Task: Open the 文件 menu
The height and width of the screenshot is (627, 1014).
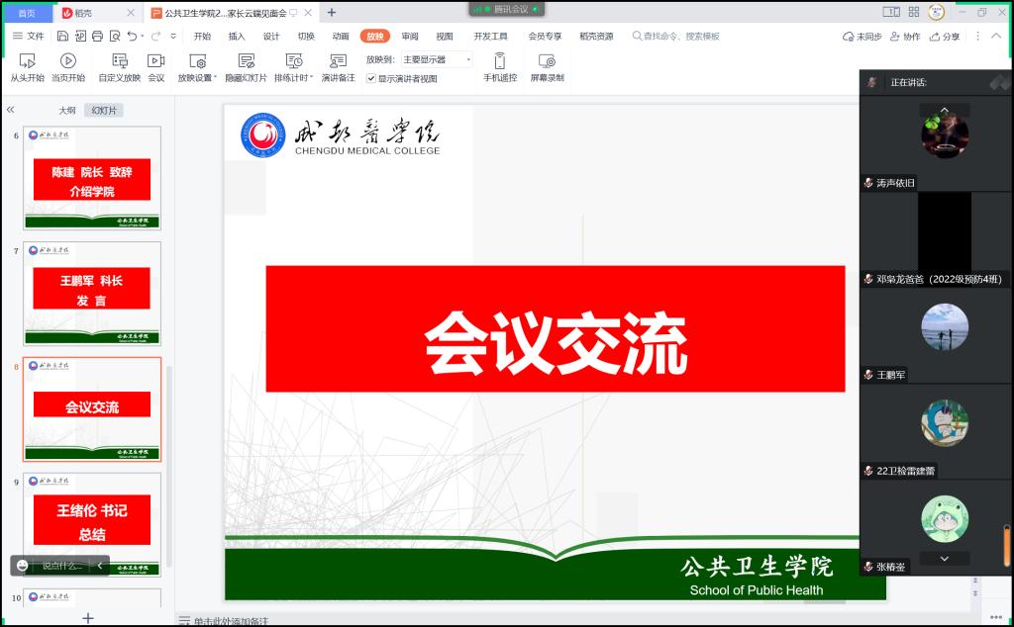Action: 29,37
